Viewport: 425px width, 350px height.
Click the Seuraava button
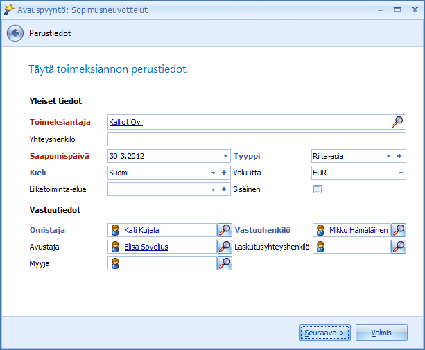point(324,333)
